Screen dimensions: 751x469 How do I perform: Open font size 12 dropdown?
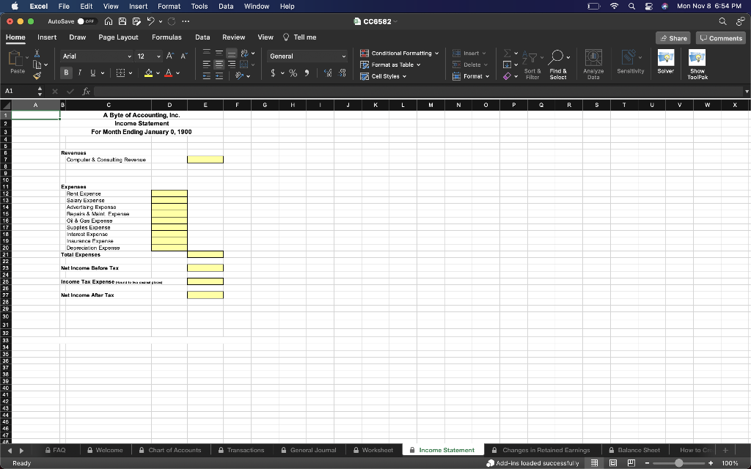point(158,56)
